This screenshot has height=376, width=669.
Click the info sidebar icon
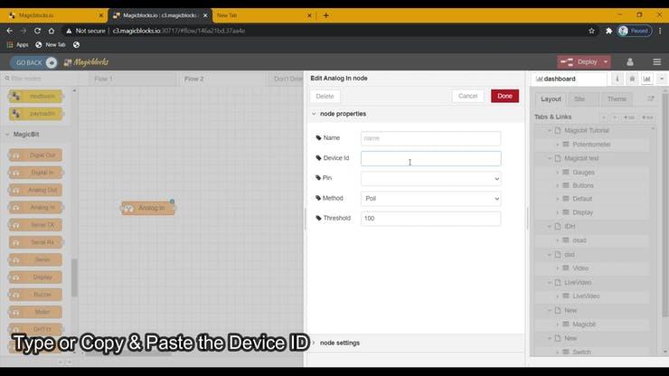(618, 79)
